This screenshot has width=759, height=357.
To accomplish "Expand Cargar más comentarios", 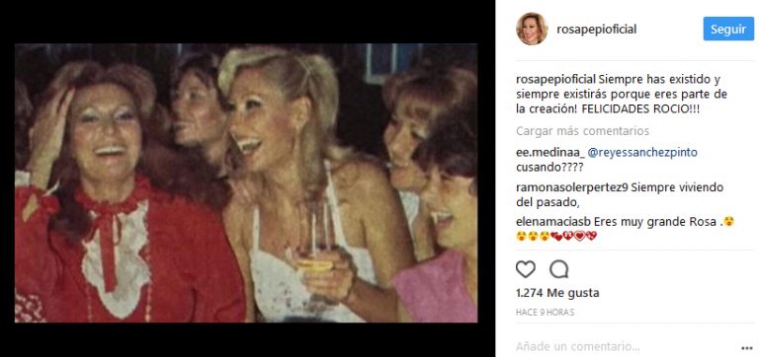I will (x=583, y=131).
